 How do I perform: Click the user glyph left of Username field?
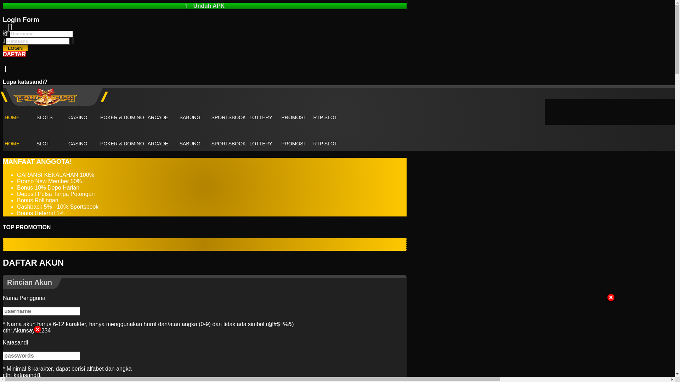5,34
